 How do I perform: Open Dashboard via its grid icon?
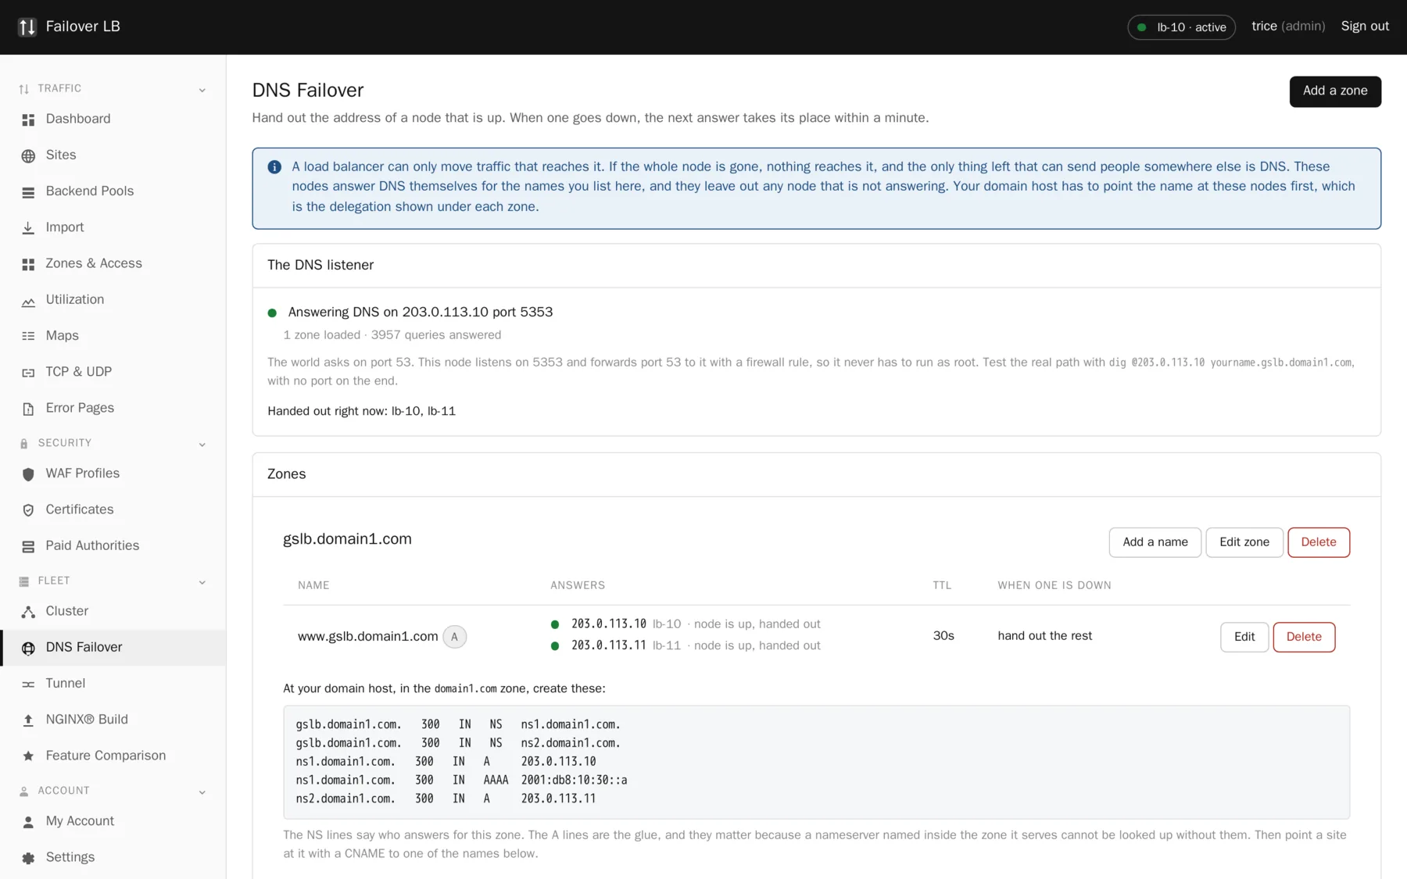(x=28, y=120)
